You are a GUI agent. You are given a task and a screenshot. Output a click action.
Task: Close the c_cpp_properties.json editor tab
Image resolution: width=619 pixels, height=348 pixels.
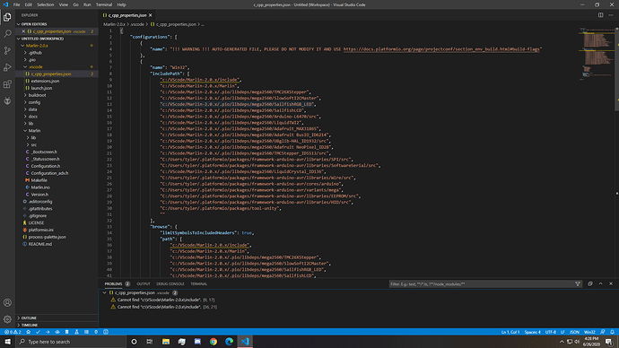pos(151,15)
